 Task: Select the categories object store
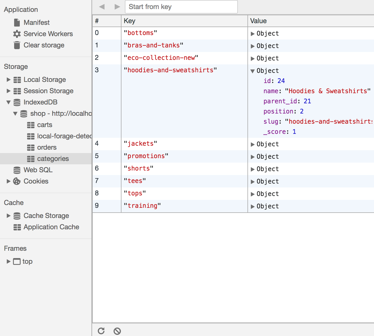click(x=53, y=159)
